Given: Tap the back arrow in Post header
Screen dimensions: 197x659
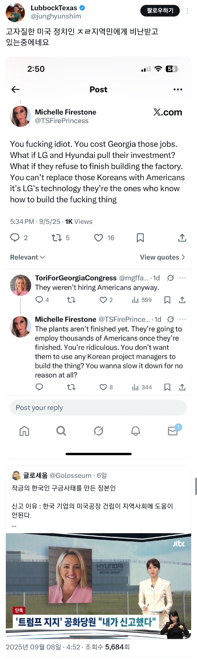Looking at the screenshot, I should tap(15, 89).
